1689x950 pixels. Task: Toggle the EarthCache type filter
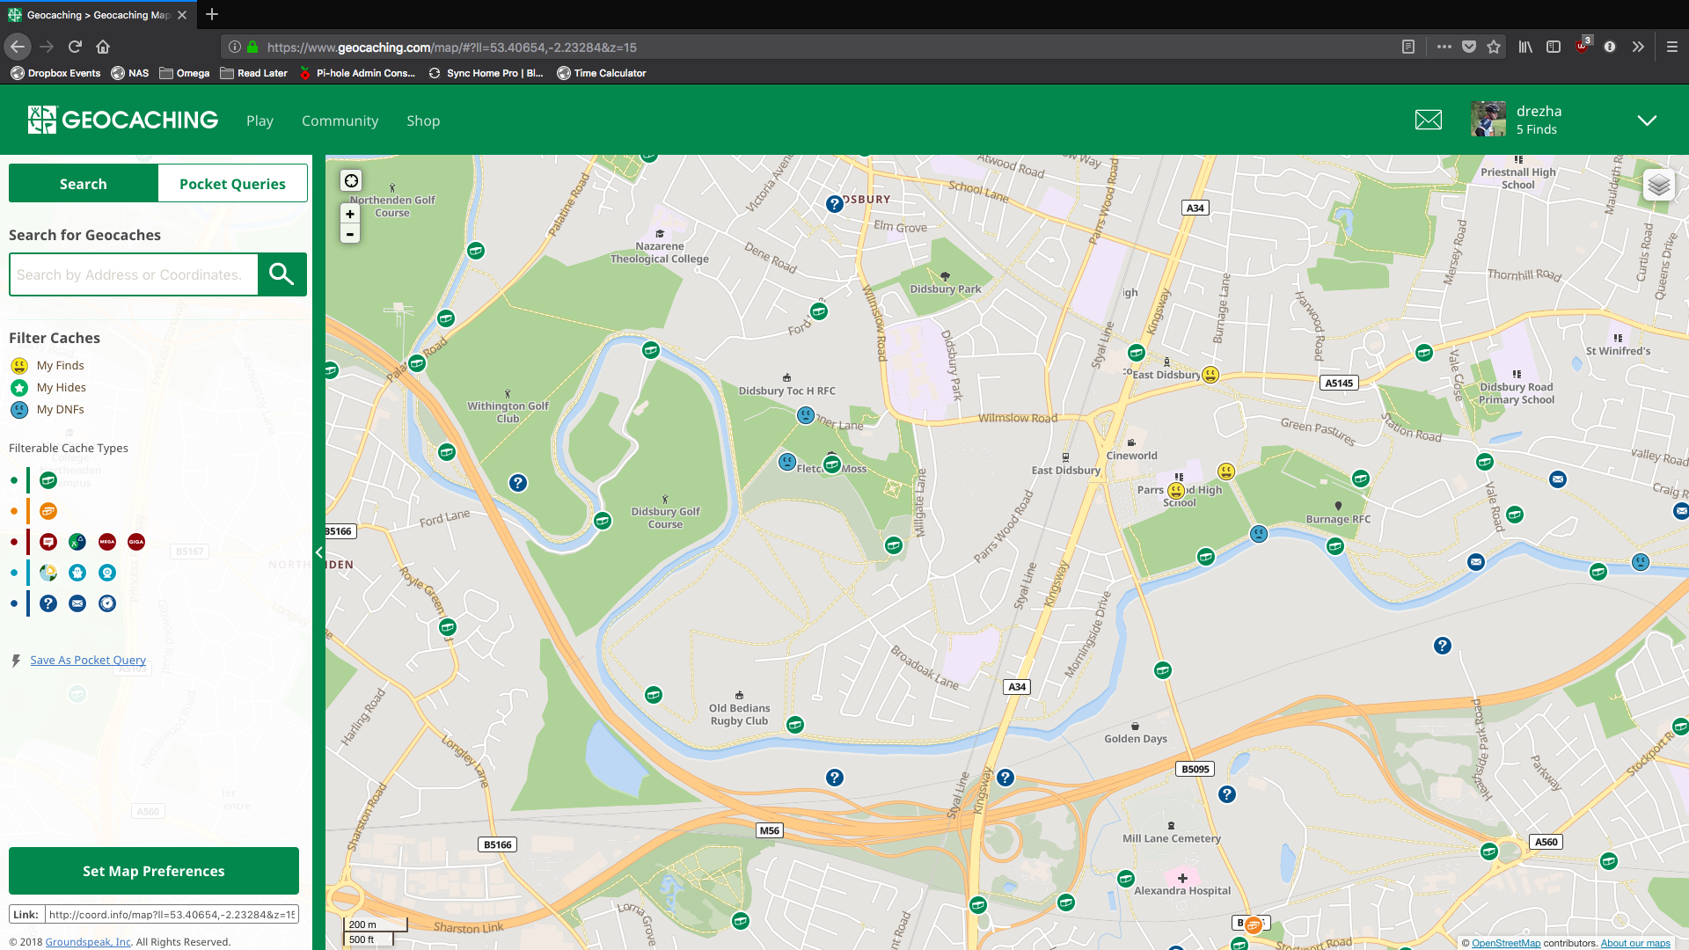pos(48,573)
